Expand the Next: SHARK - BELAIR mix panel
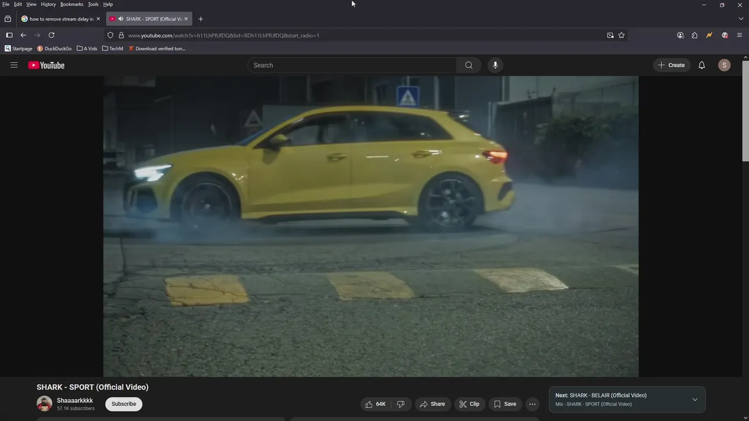749x421 pixels. (695, 399)
